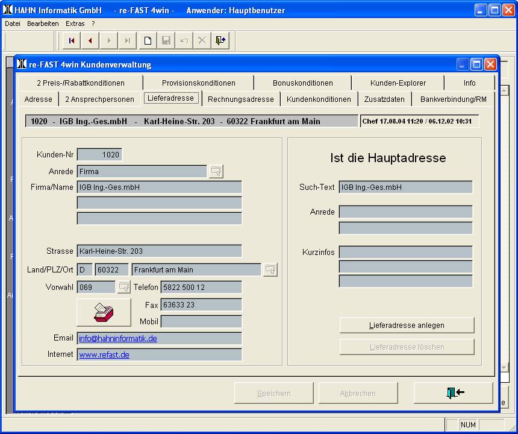Screen dimensions: 518x434
Task: Switch to Bankverbindung/RM tab
Action: pyautogui.click(x=453, y=99)
